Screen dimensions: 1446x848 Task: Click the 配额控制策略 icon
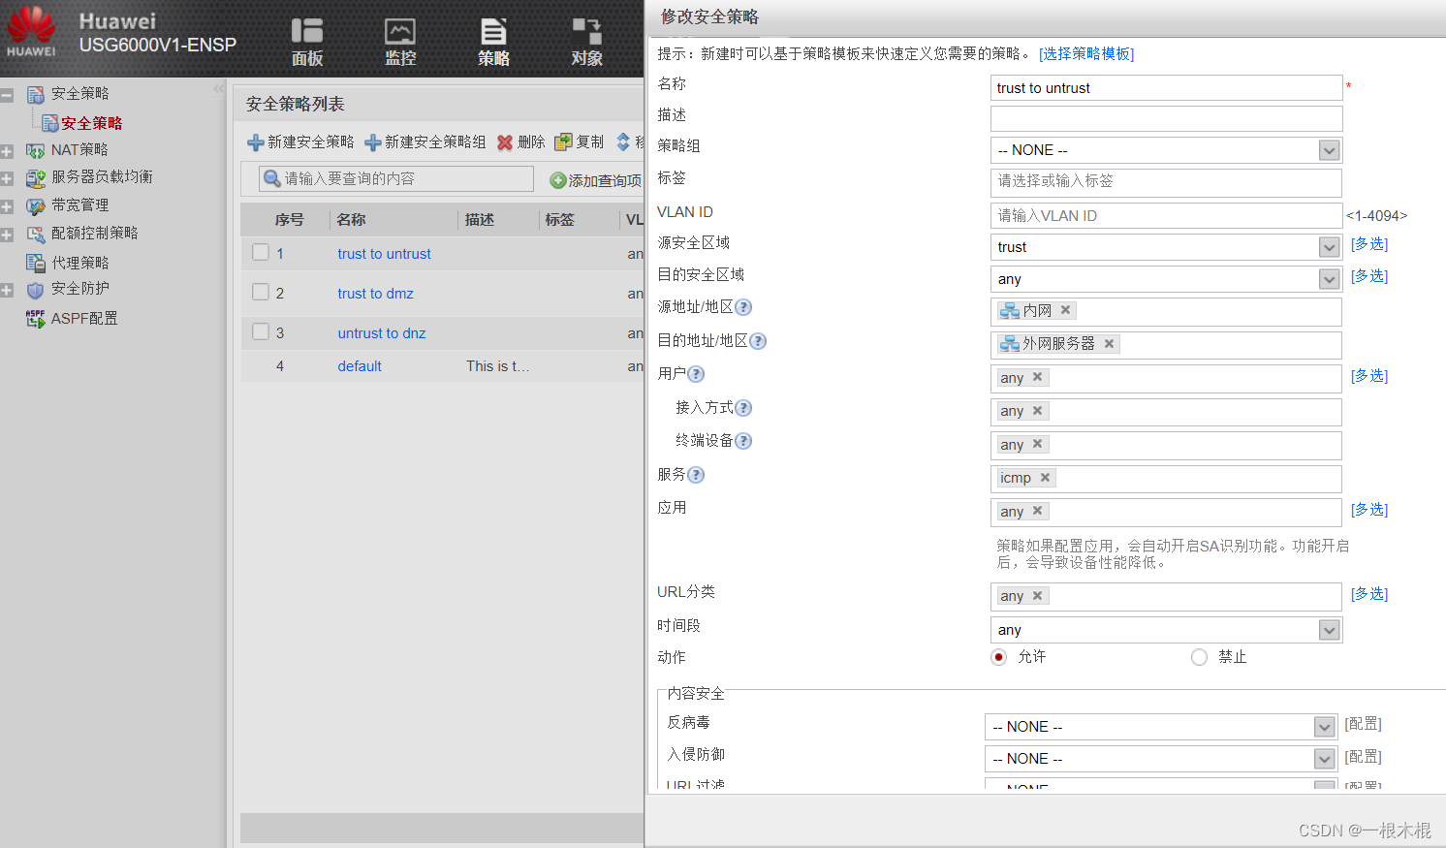point(36,235)
